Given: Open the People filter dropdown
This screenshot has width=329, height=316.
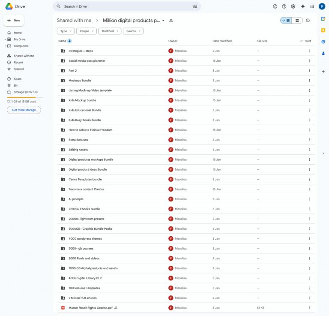Looking at the screenshot, I should point(86,31).
